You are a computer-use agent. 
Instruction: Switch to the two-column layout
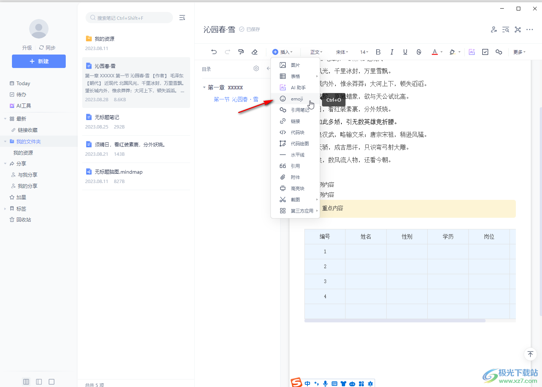39,382
